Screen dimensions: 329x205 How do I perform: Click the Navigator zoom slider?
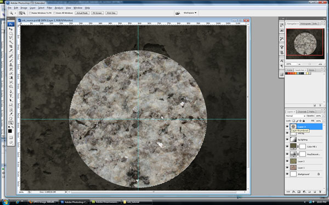point(309,64)
